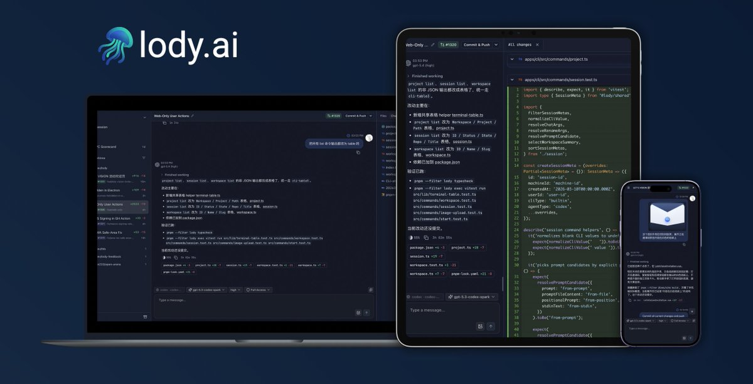Click the rename pencil icon on laptop title
The height and width of the screenshot is (384, 753).
[193, 116]
